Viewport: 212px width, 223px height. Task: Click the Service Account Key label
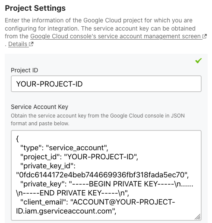[x=39, y=107]
